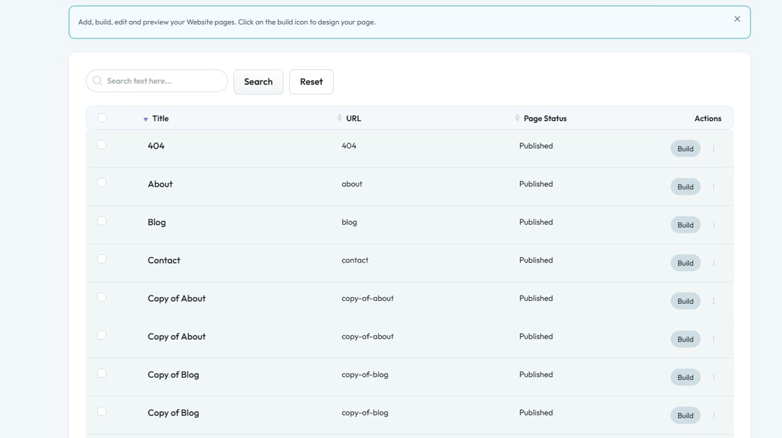Open the three-dot menu for the Blog page
Screen dimensions: 782x438
714,225
